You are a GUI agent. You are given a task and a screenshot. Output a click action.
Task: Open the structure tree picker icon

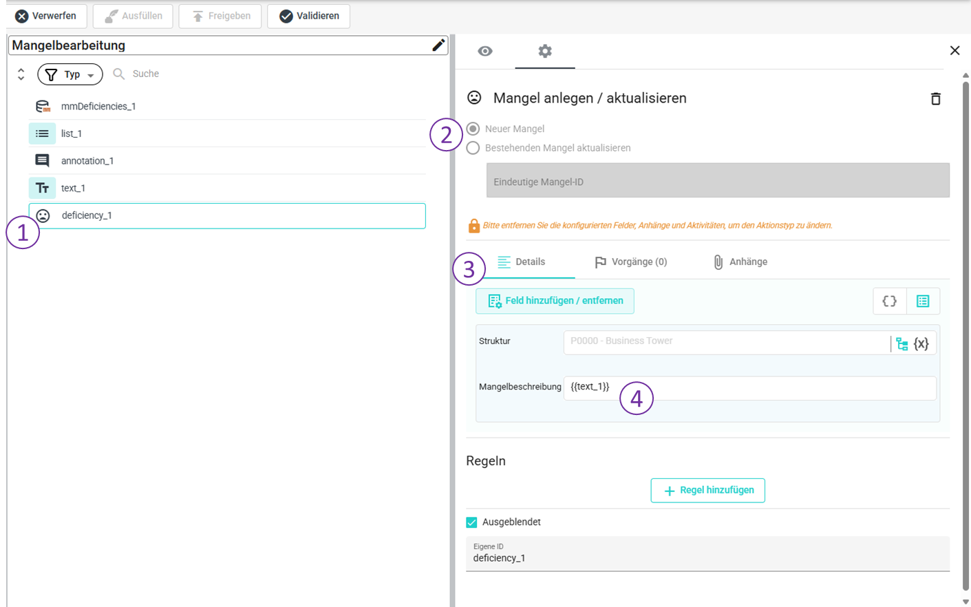pos(902,343)
